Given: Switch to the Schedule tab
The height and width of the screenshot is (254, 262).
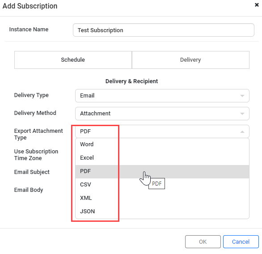Looking at the screenshot, I should point(73,60).
